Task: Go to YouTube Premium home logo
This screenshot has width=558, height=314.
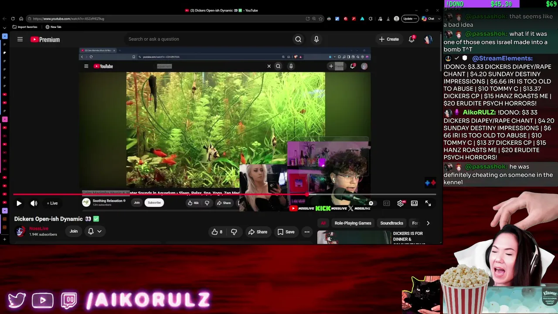Action: (x=45, y=39)
